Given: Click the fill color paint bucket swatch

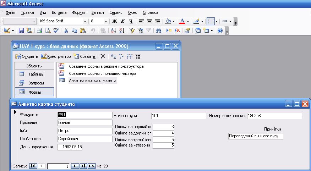Looking at the screenshot, I should [x=169, y=21].
